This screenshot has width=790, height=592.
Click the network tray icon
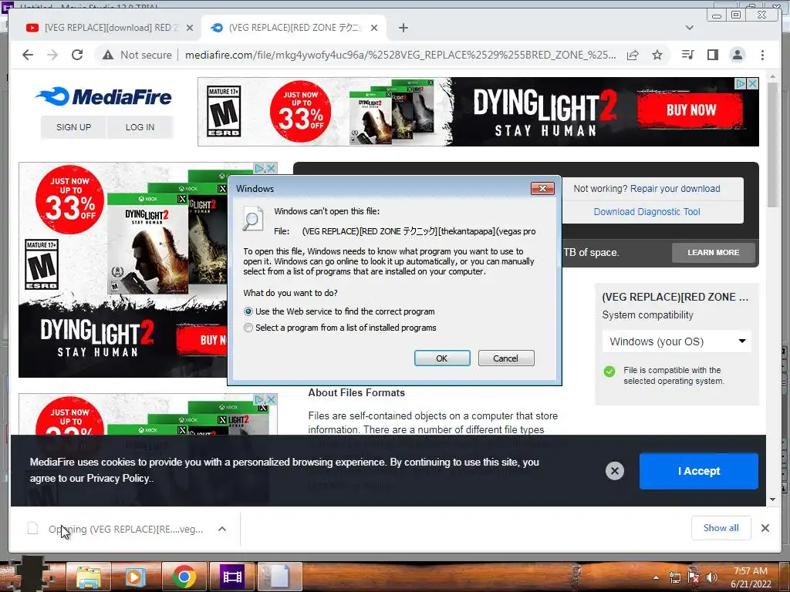click(674, 577)
